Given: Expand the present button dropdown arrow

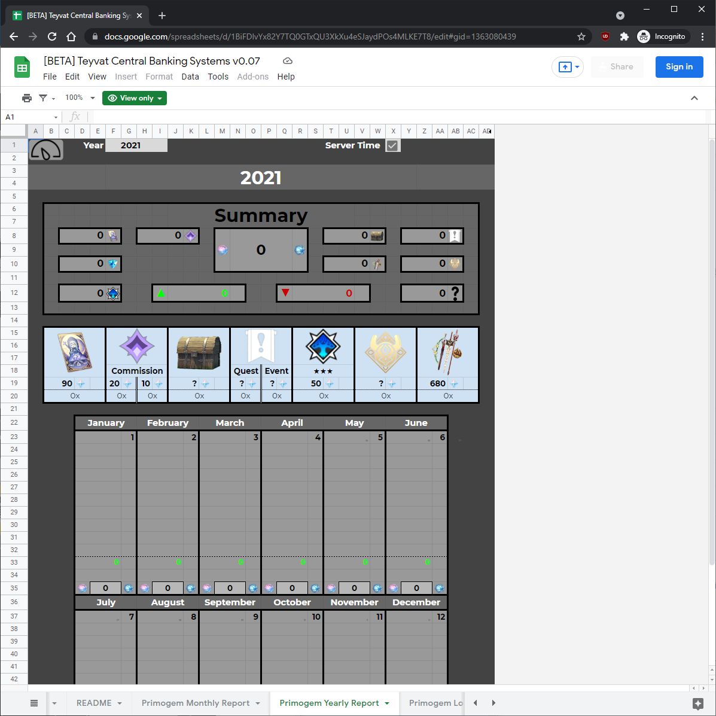Looking at the screenshot, I should 577,67.
